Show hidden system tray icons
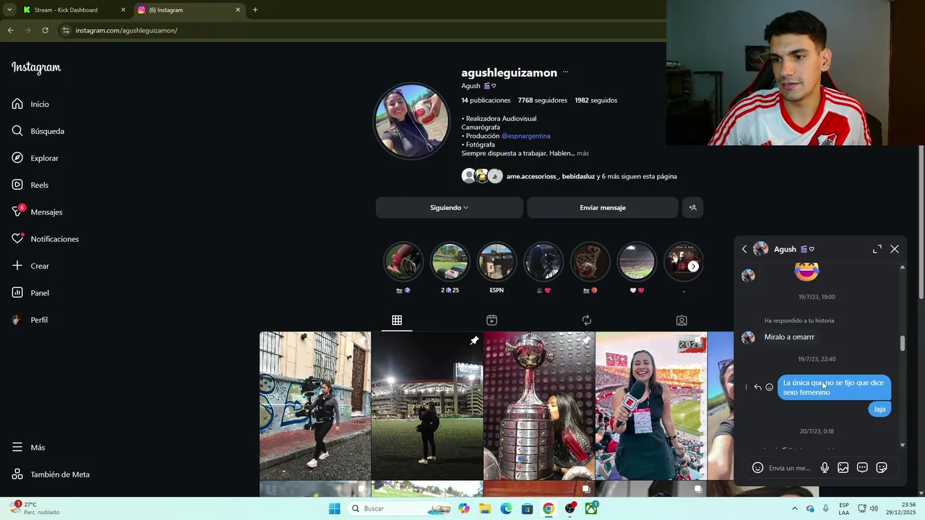The width and height of the screenshot is (925, 520). [795, 508]
